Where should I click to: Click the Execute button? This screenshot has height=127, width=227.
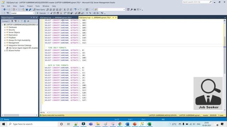[41, 13]
